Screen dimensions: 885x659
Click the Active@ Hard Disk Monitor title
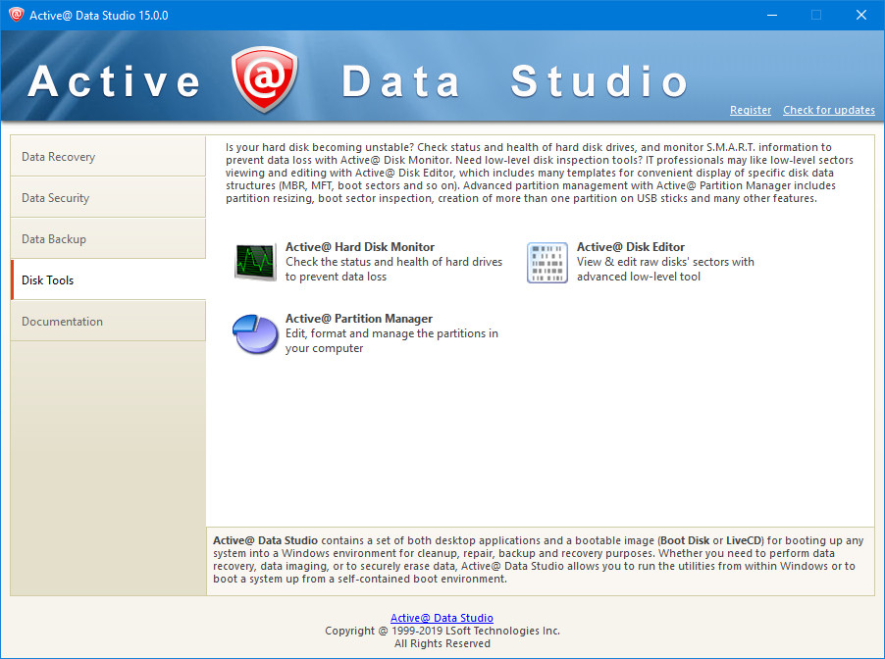click(x=360, y=247)
